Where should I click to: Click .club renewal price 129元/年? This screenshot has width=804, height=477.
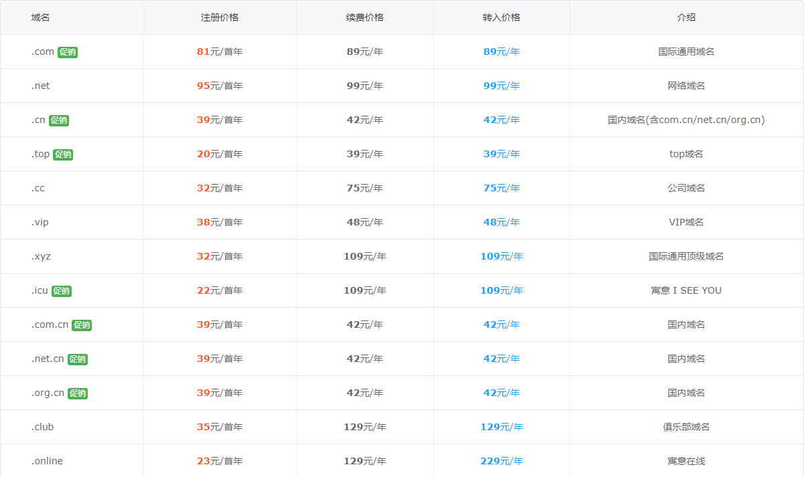tap(365, 427)
